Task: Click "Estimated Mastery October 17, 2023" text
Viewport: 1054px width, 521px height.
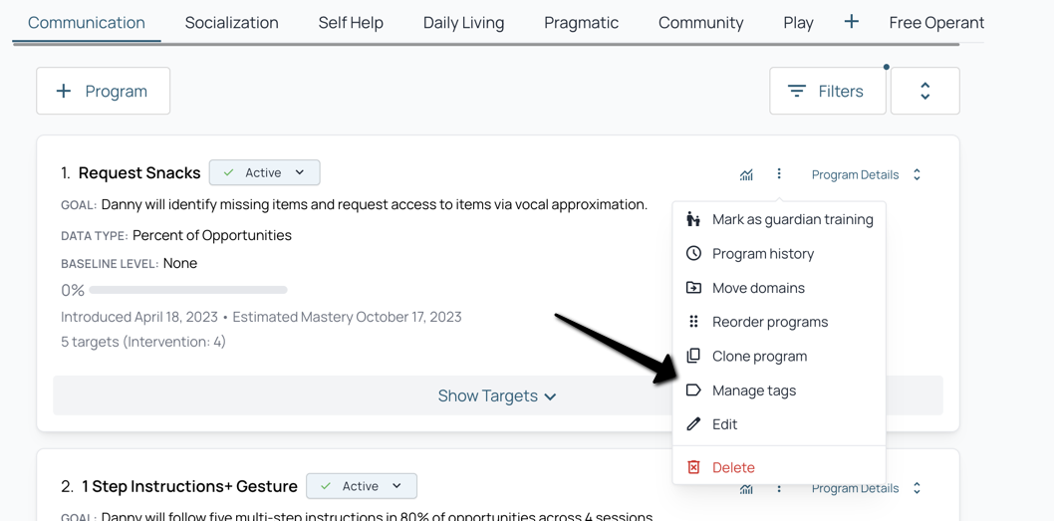Action: (347, 317)
